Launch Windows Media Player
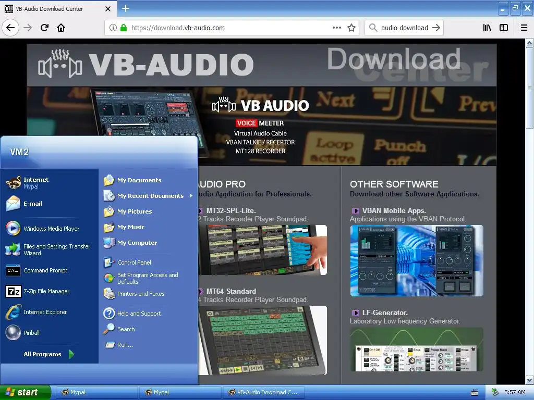The height and width of the screenshot is (400, 534). point(50,229)
